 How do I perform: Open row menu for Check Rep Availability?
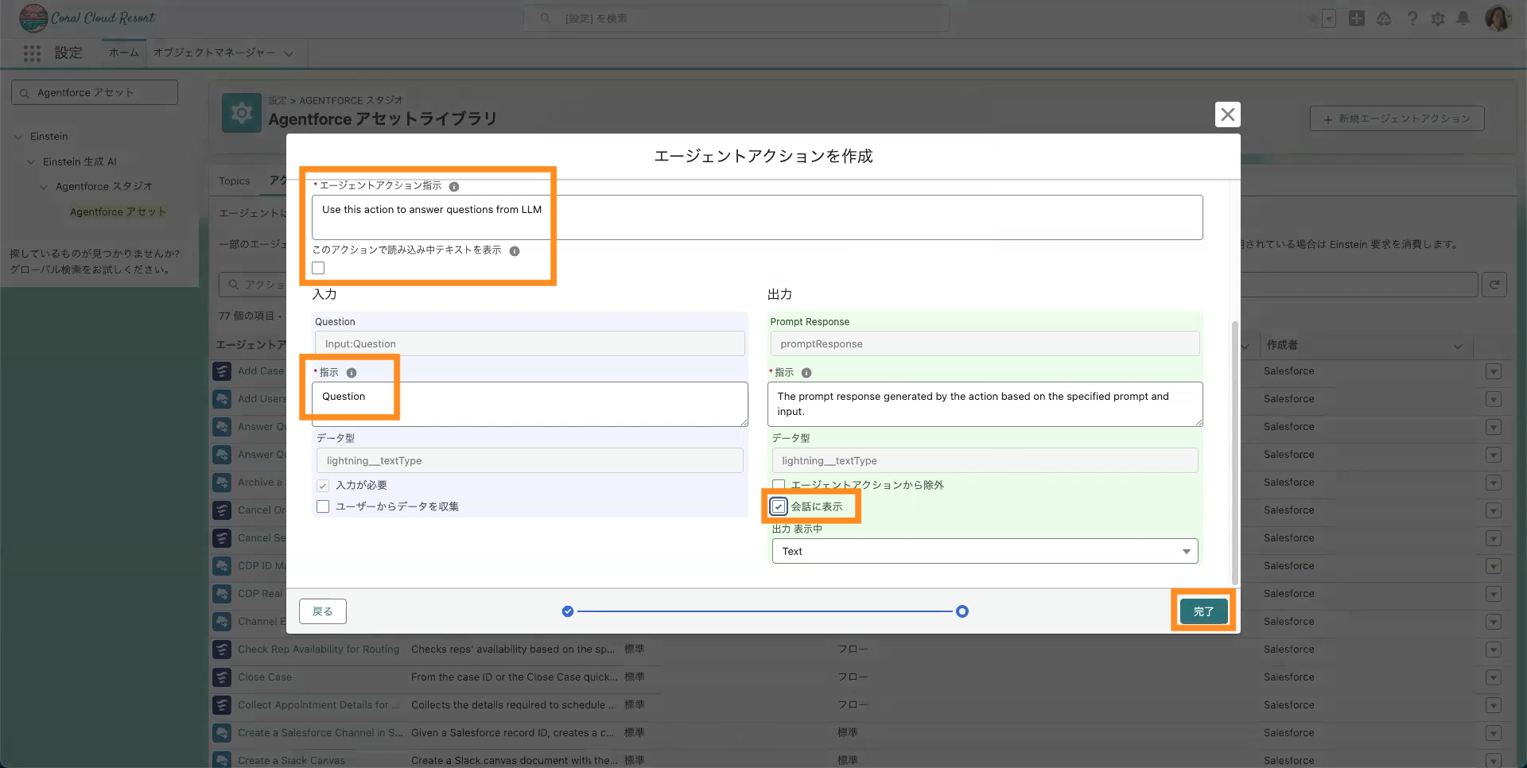coord(1494,650)
